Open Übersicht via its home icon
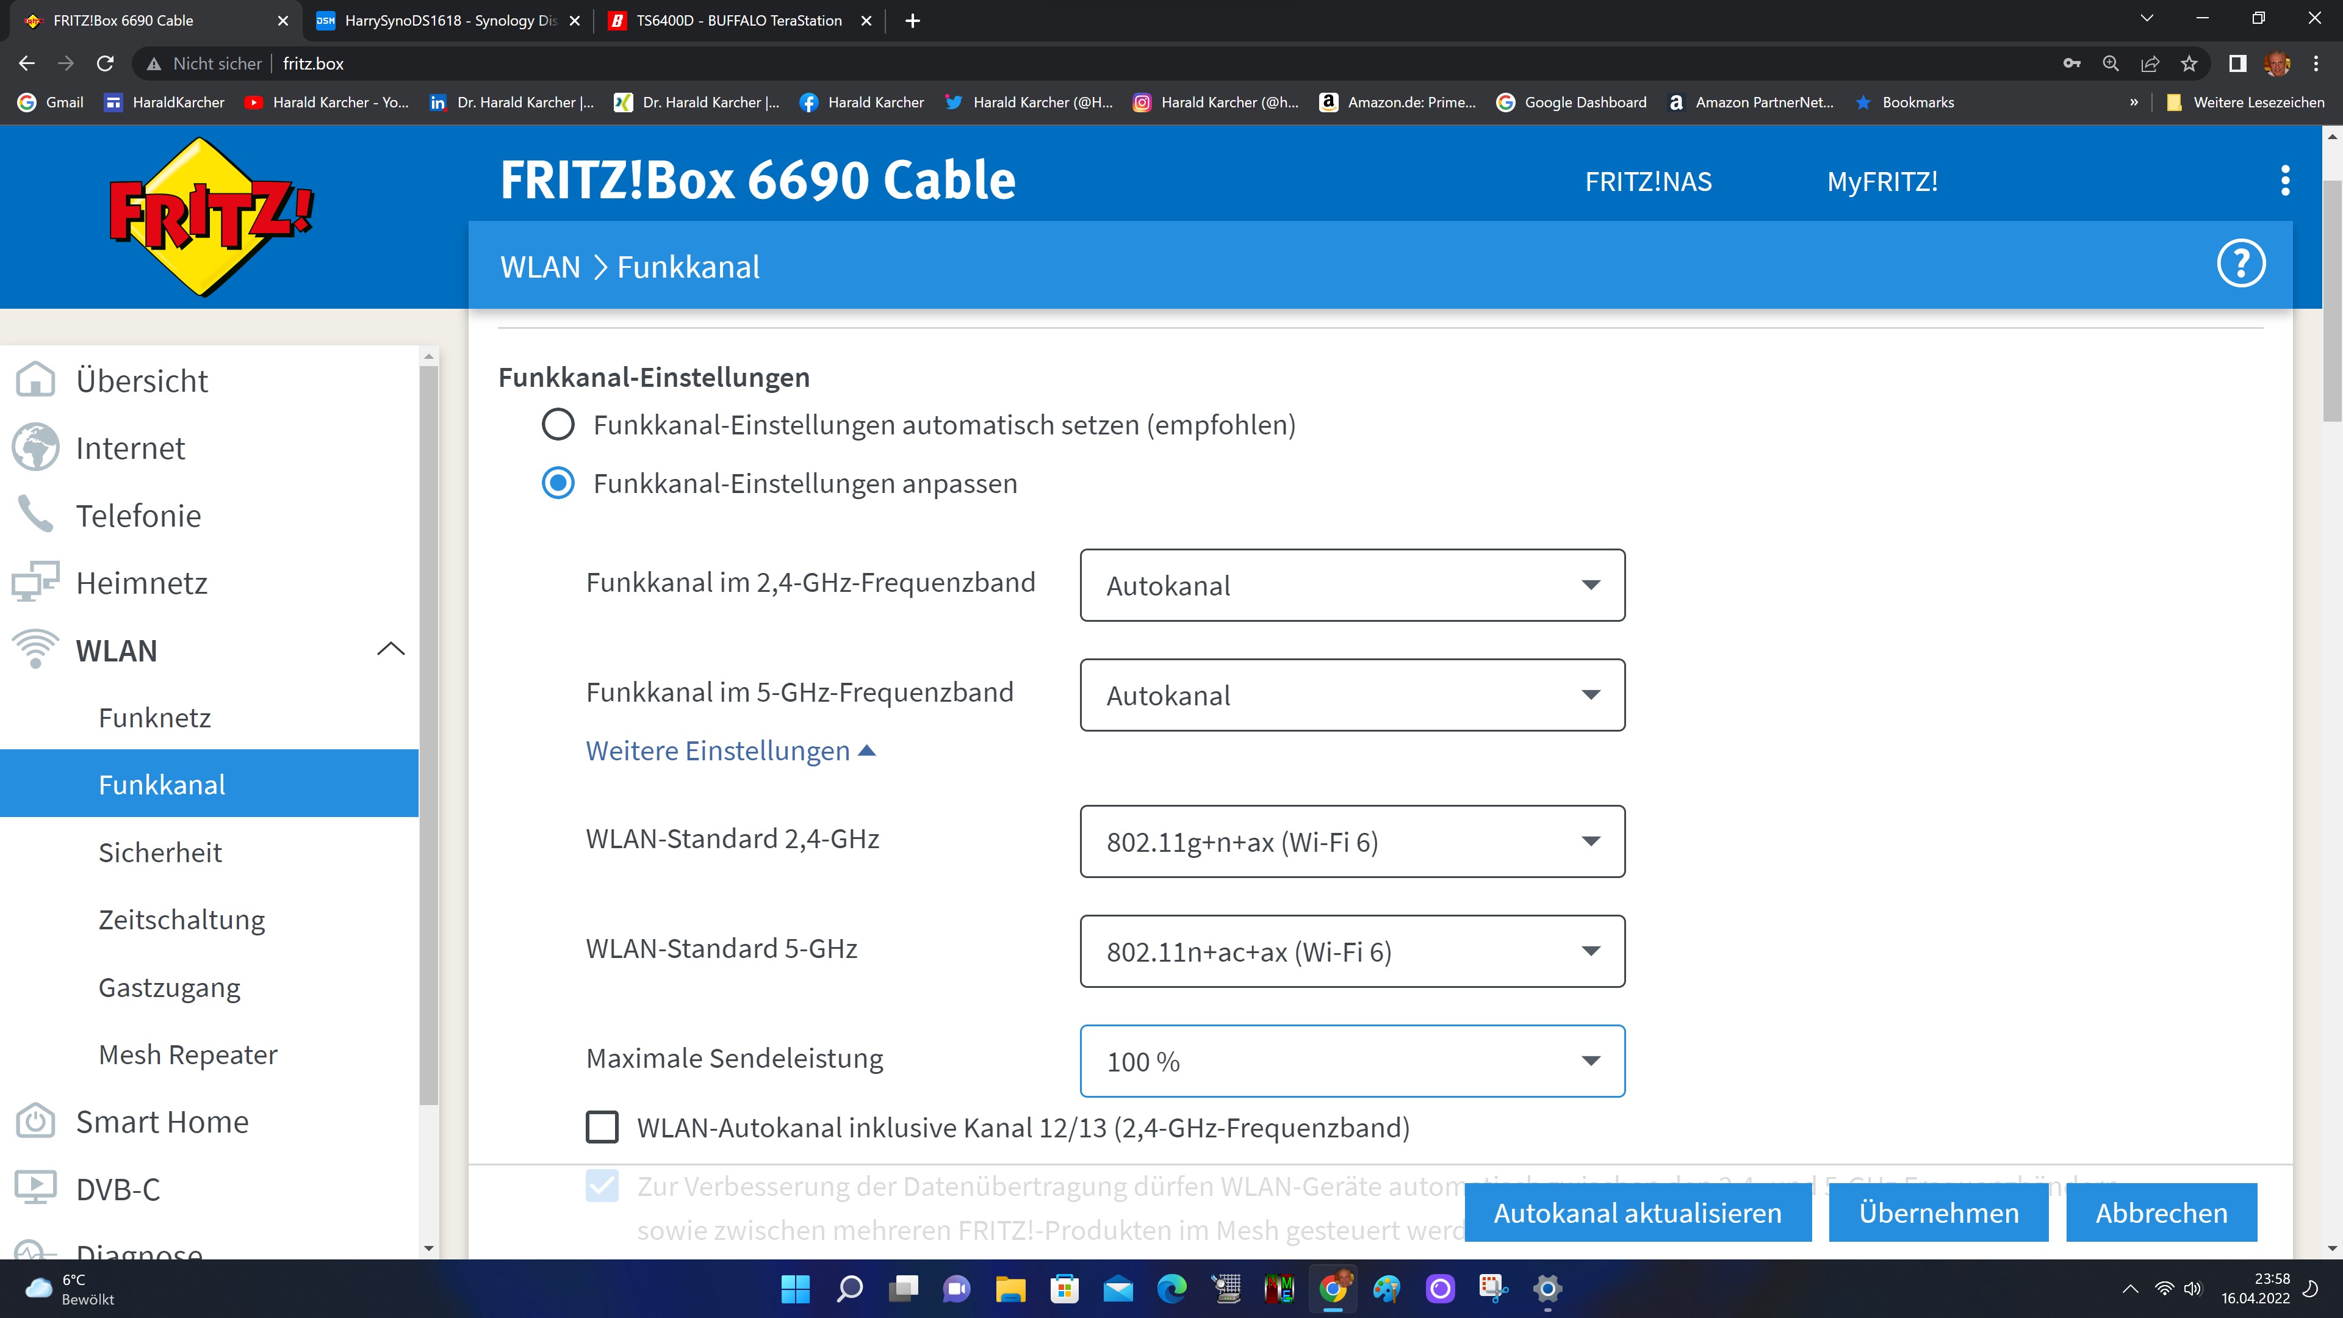 pyautogui.click(x=35, y=380)
